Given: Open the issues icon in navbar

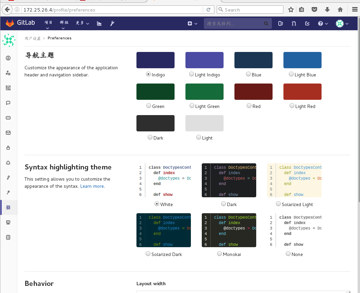Looking at the screenshot, I should 281,23.
